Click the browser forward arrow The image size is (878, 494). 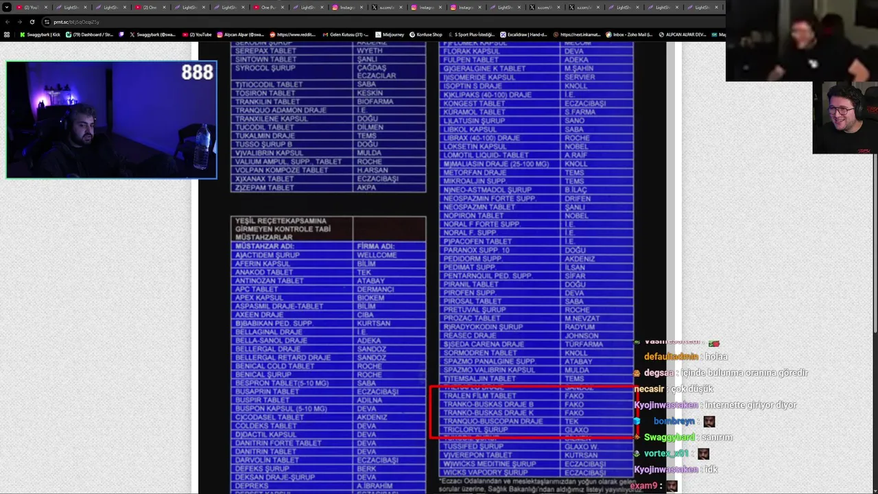tap(19, 22)
